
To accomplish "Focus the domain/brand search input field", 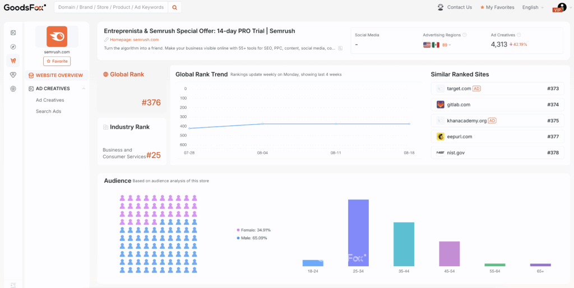I will [112, 7].
